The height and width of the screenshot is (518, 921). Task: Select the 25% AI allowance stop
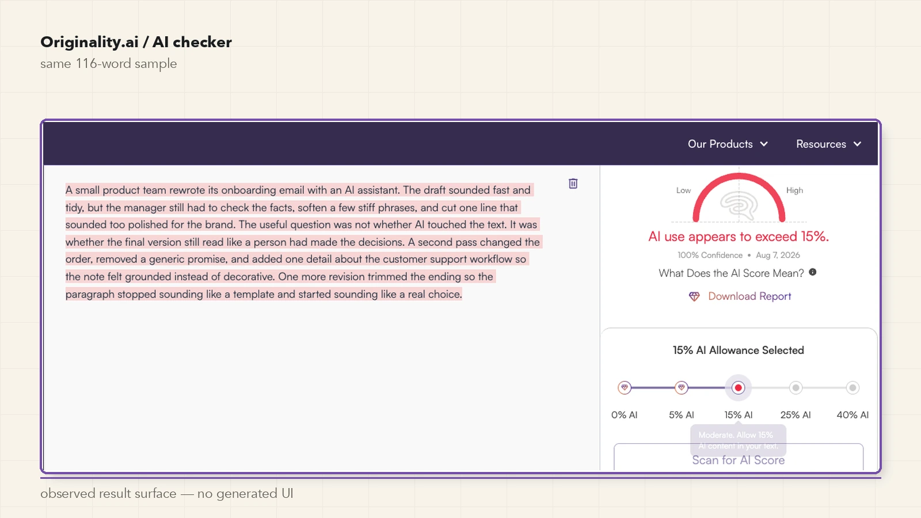(796, 388)
